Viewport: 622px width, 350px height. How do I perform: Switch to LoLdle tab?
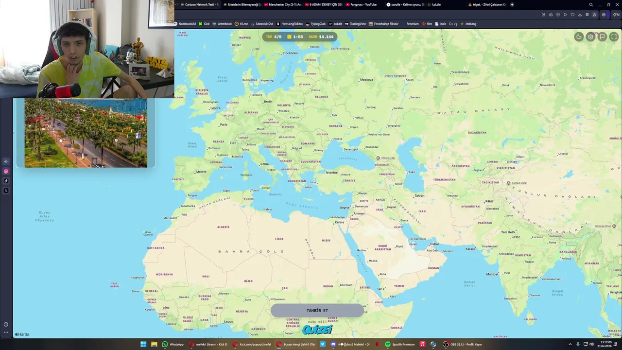tap(435, 4)
